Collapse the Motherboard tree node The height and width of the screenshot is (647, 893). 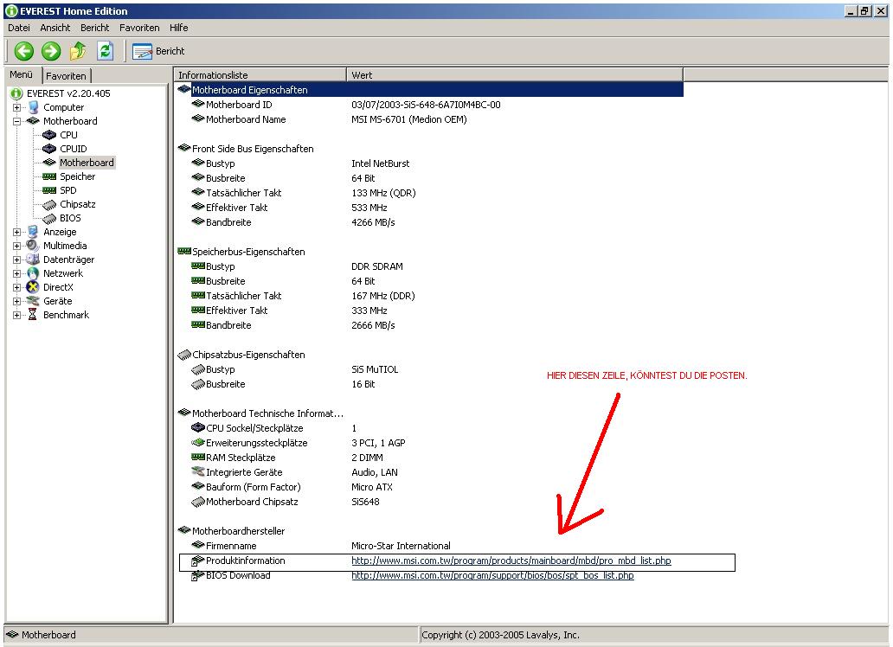click(x=16, y=121)
